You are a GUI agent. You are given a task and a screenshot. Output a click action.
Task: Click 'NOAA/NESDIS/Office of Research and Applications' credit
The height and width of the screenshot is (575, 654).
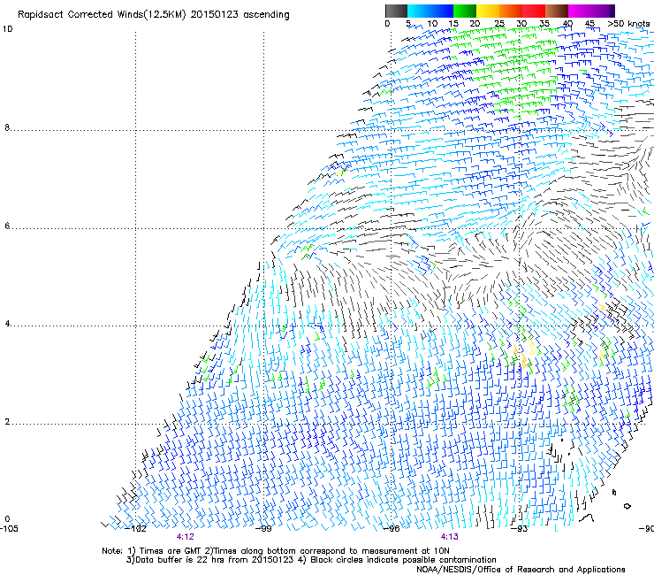coord(521,570)
